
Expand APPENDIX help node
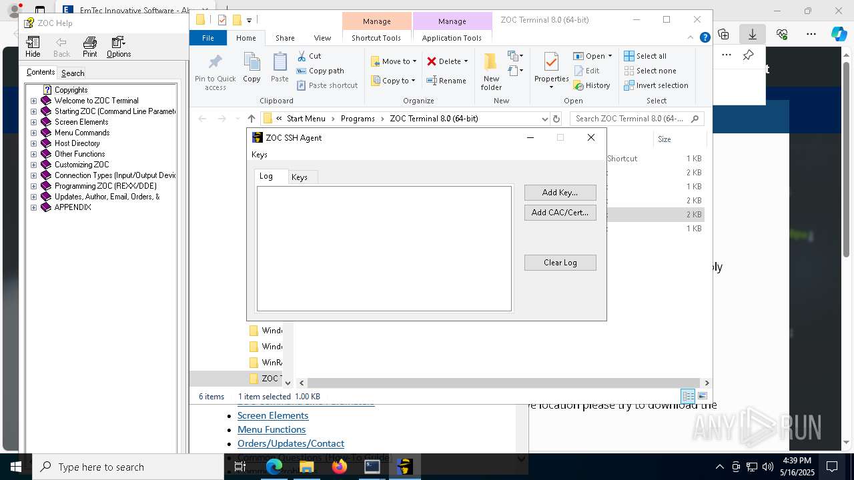(33, 207)
